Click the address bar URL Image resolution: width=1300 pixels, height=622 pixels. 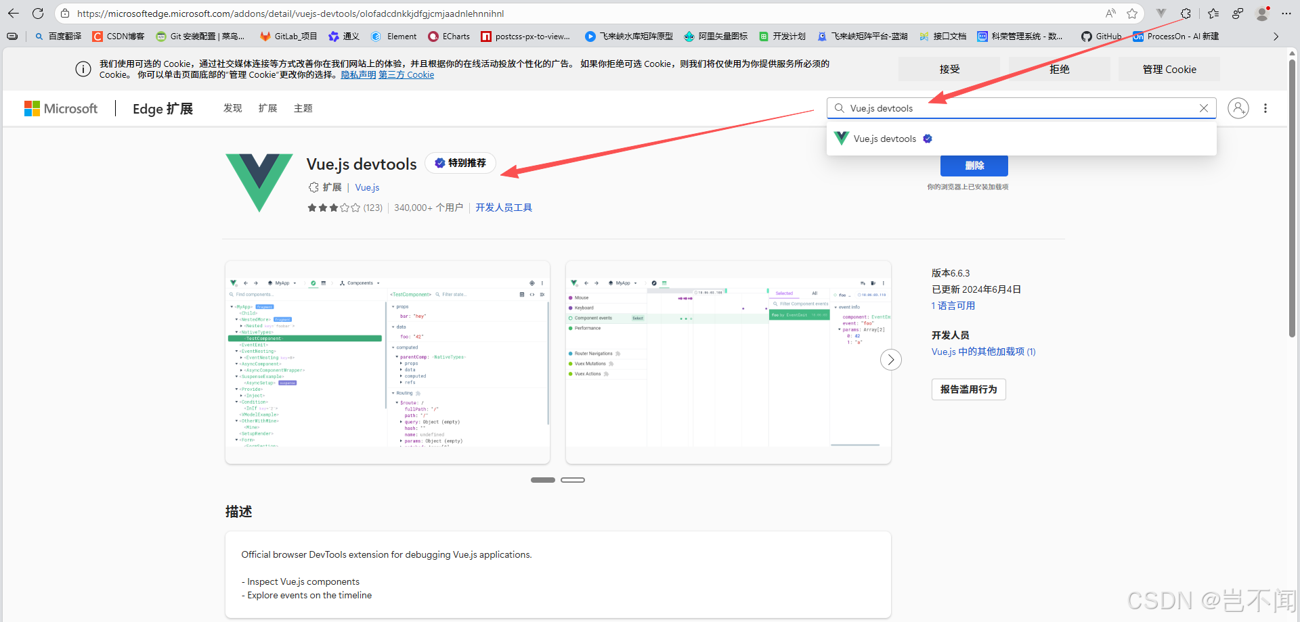pos(290,14)
